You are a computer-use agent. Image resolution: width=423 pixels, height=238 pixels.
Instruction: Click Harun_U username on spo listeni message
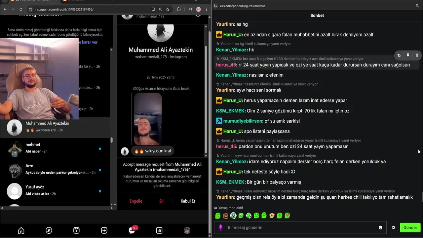click(x=233, y=131)
